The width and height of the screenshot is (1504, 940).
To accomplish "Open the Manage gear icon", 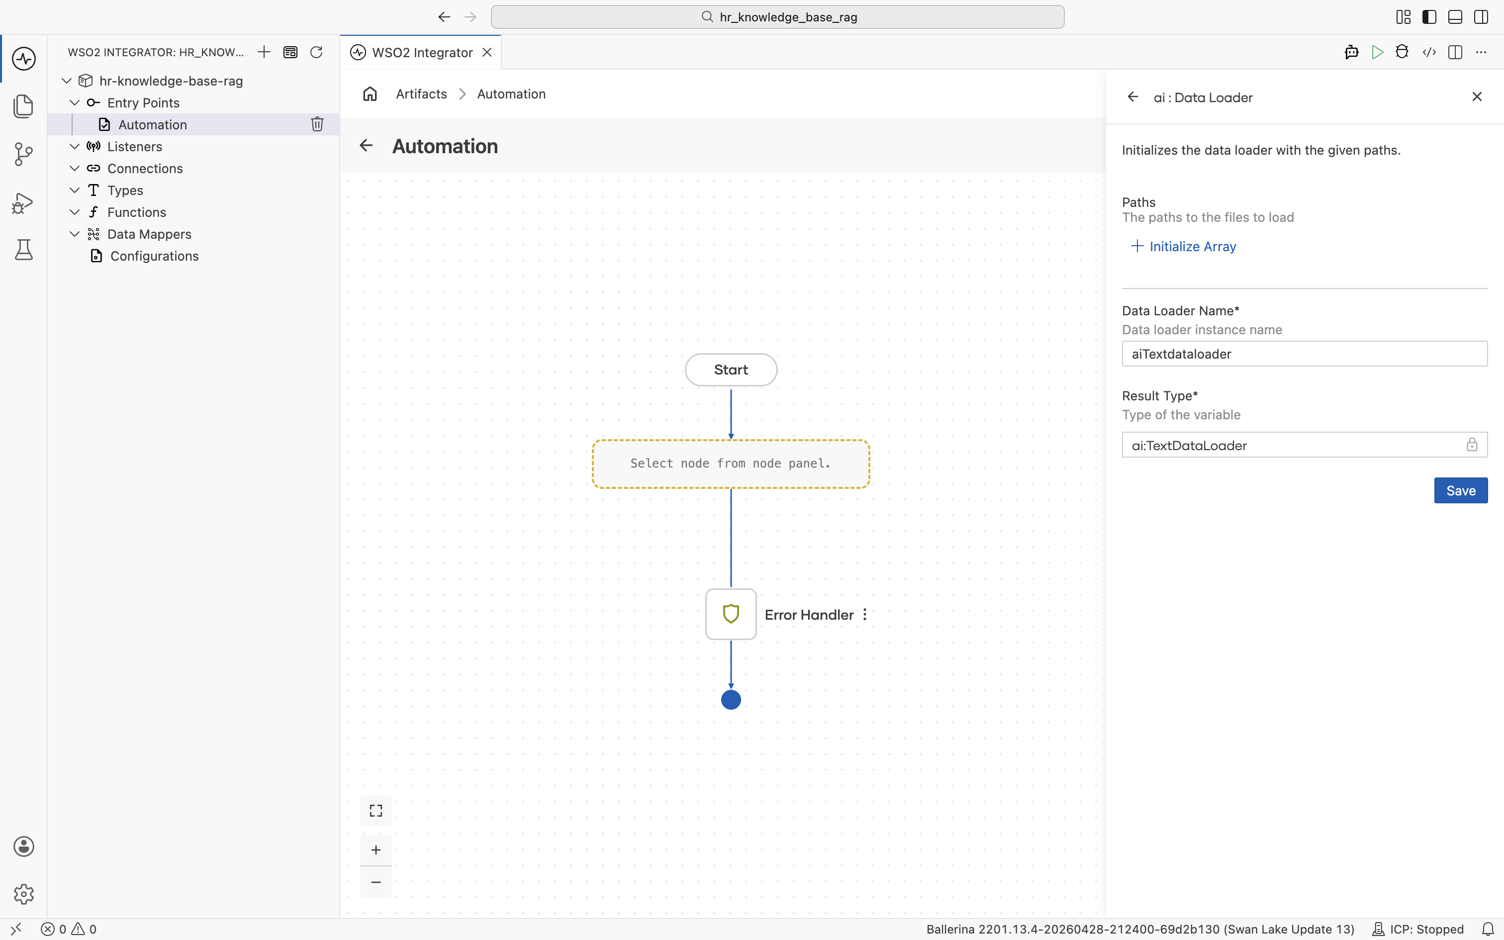I will tap(23, 894).
